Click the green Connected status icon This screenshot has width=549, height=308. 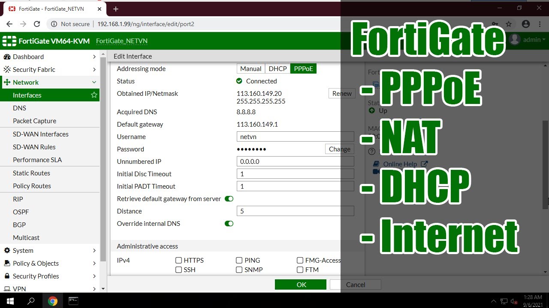click(239, 81)
